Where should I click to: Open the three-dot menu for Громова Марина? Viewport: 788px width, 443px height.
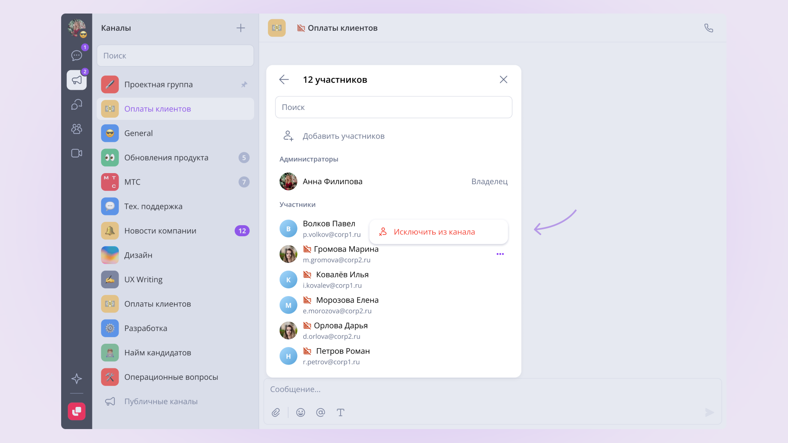500,254
